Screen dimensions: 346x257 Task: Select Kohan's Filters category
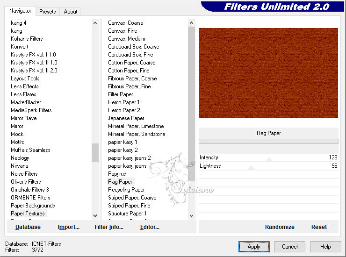point(27,39)
